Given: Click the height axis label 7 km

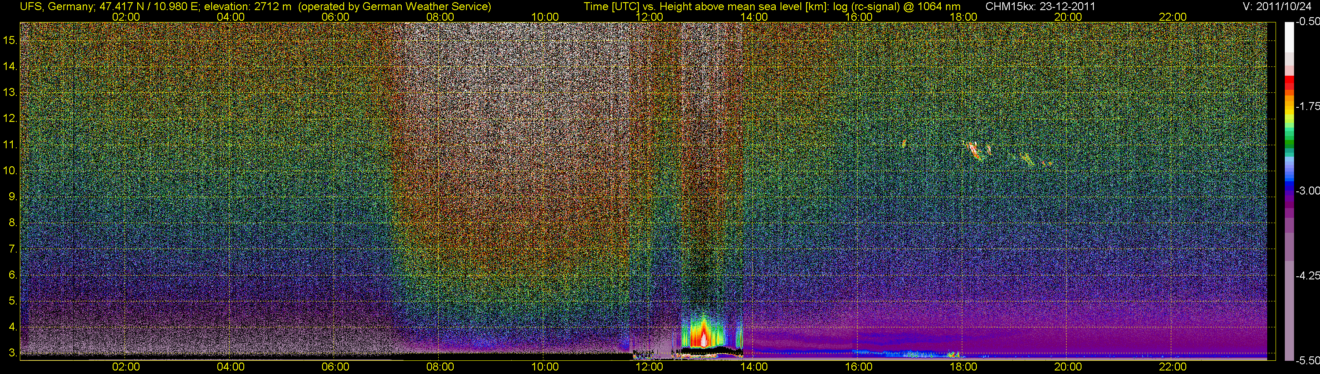Looking at the screenshot, I should 13,249.
